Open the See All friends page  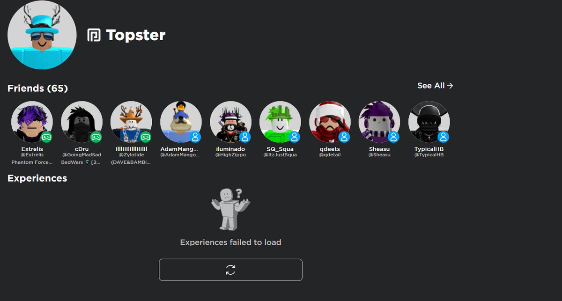(435, 85)
